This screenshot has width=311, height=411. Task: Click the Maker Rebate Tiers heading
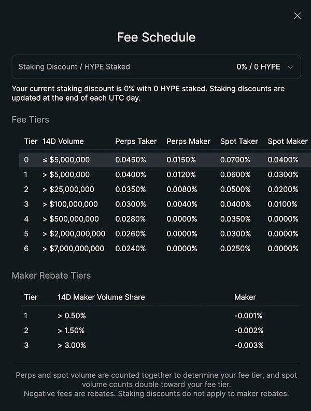click(x=51, y=276)
